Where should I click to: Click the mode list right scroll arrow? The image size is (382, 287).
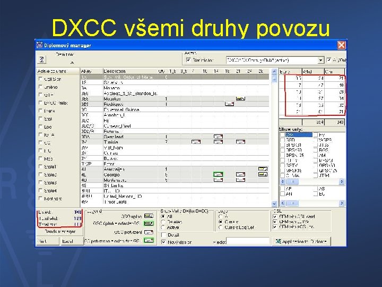point(342,181)
